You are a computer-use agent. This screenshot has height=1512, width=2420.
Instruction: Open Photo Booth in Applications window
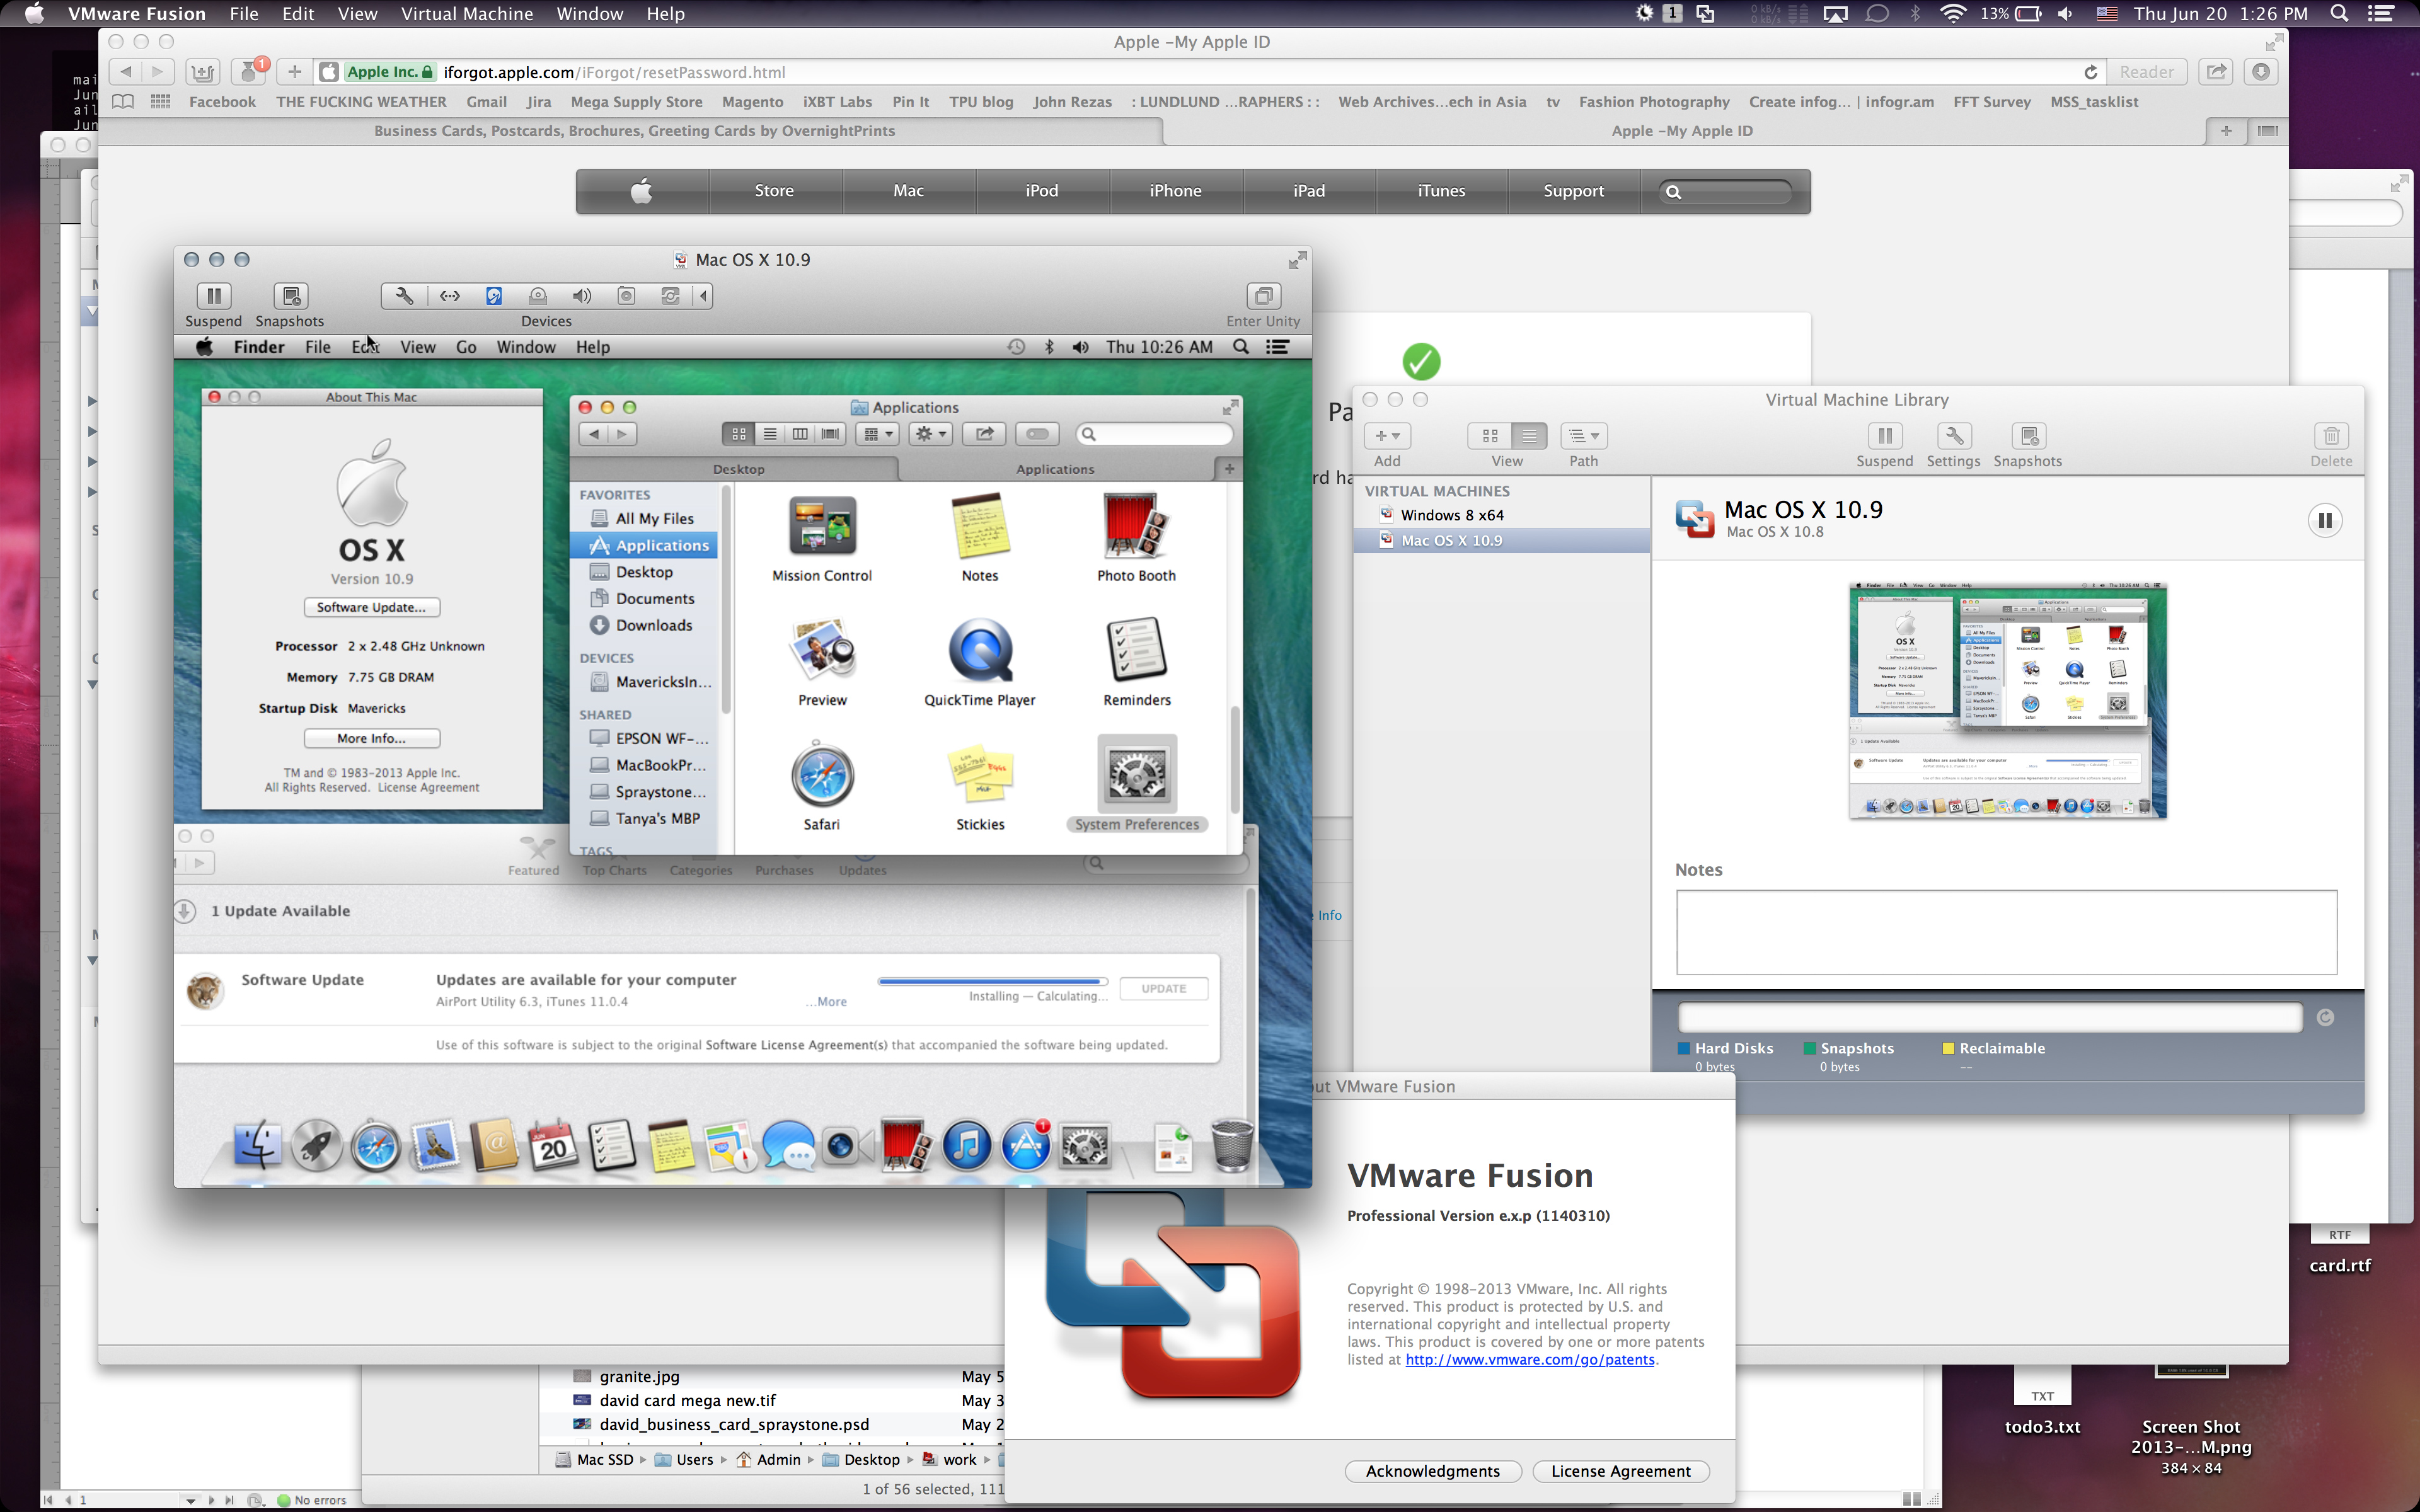pyautogui.click(x=1136, y=526)
